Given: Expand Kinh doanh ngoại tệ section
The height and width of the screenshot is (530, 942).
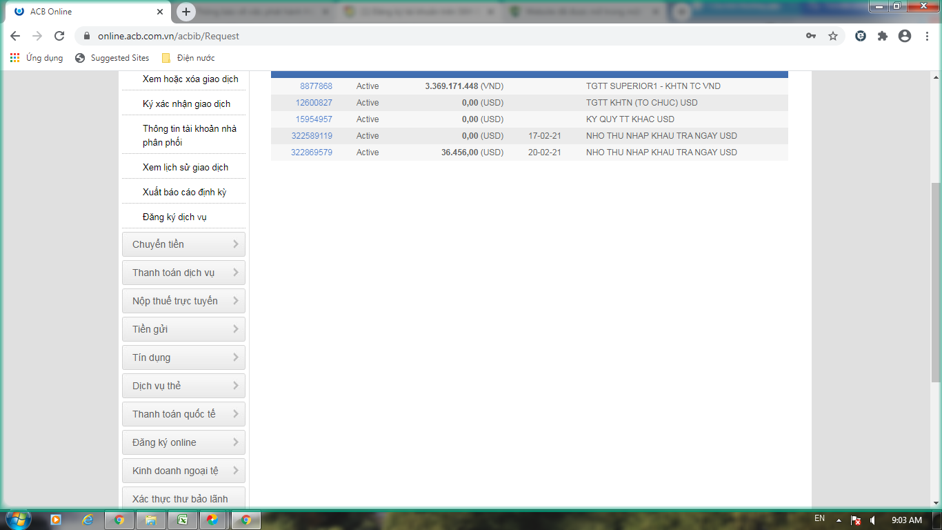Looking at the screenshot, I should (183, 471).
